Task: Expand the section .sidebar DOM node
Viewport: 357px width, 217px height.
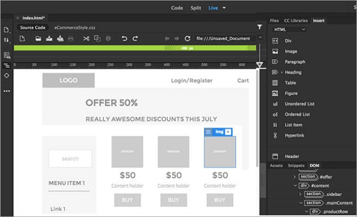Action: (x=300, y=194)
